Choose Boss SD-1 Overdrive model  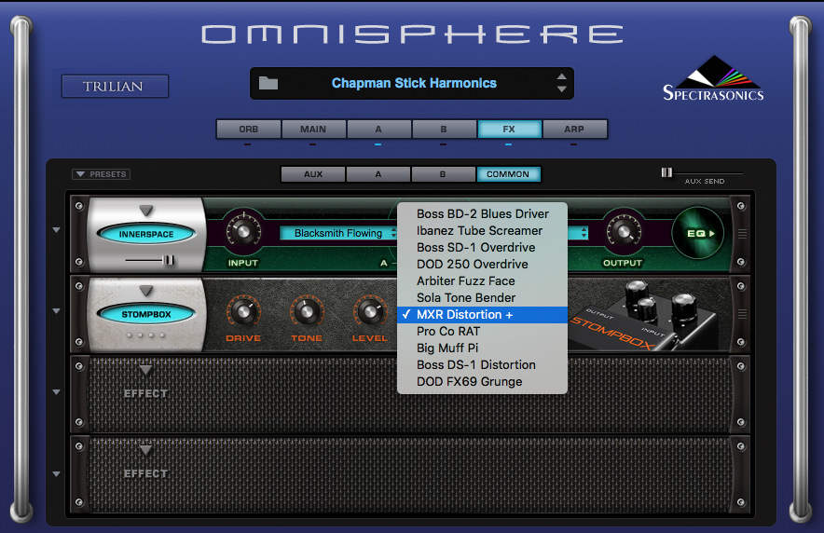point(483,247)
